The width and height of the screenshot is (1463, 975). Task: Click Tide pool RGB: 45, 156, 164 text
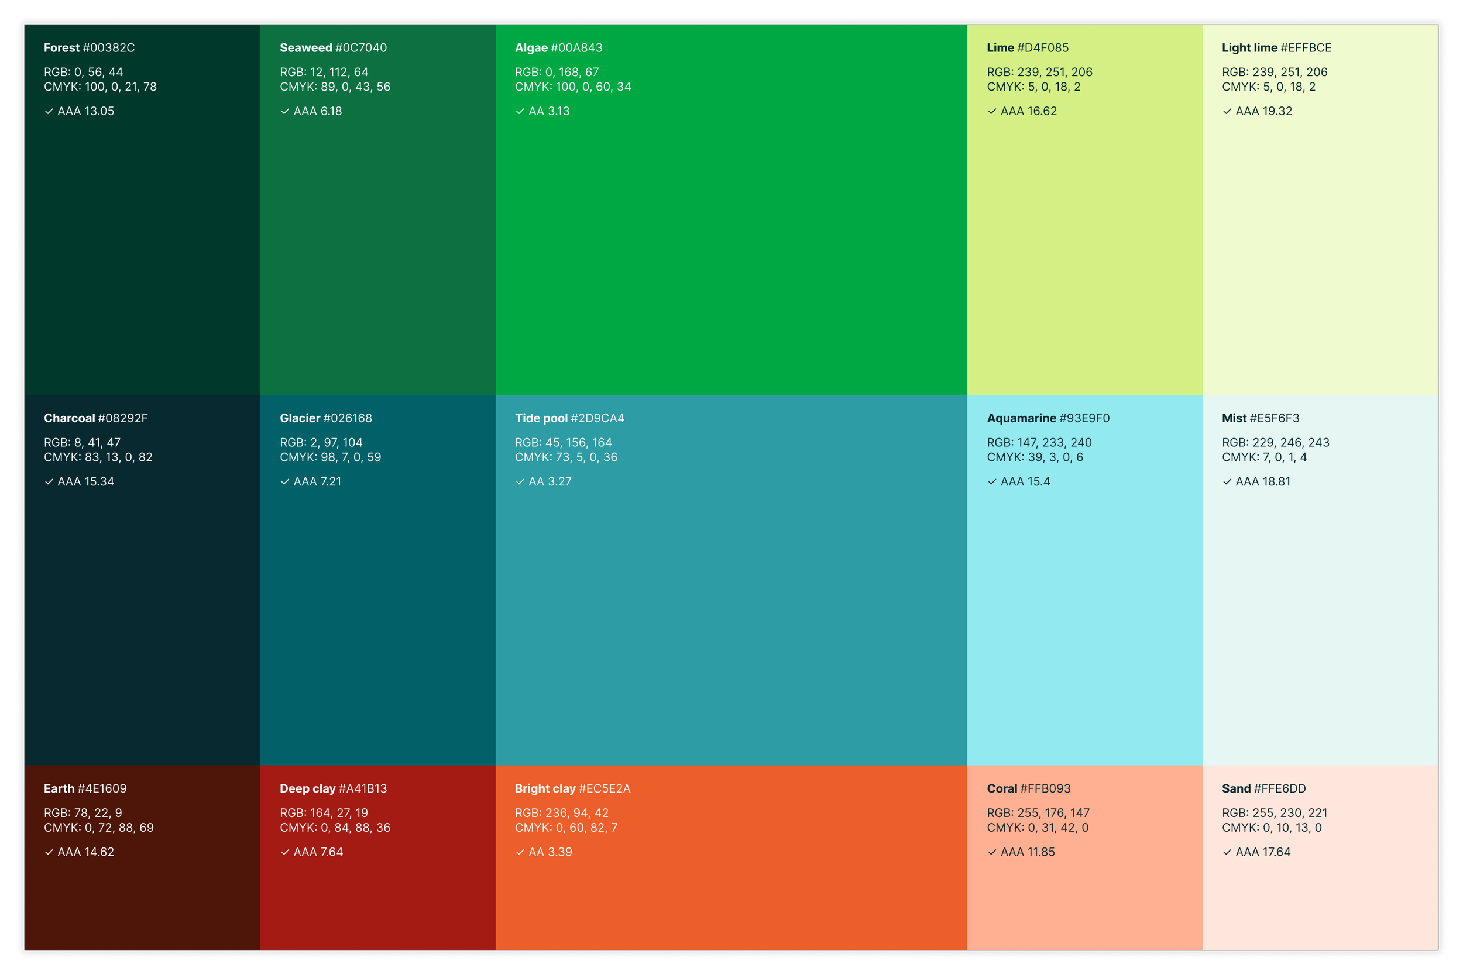coord(563,442)
